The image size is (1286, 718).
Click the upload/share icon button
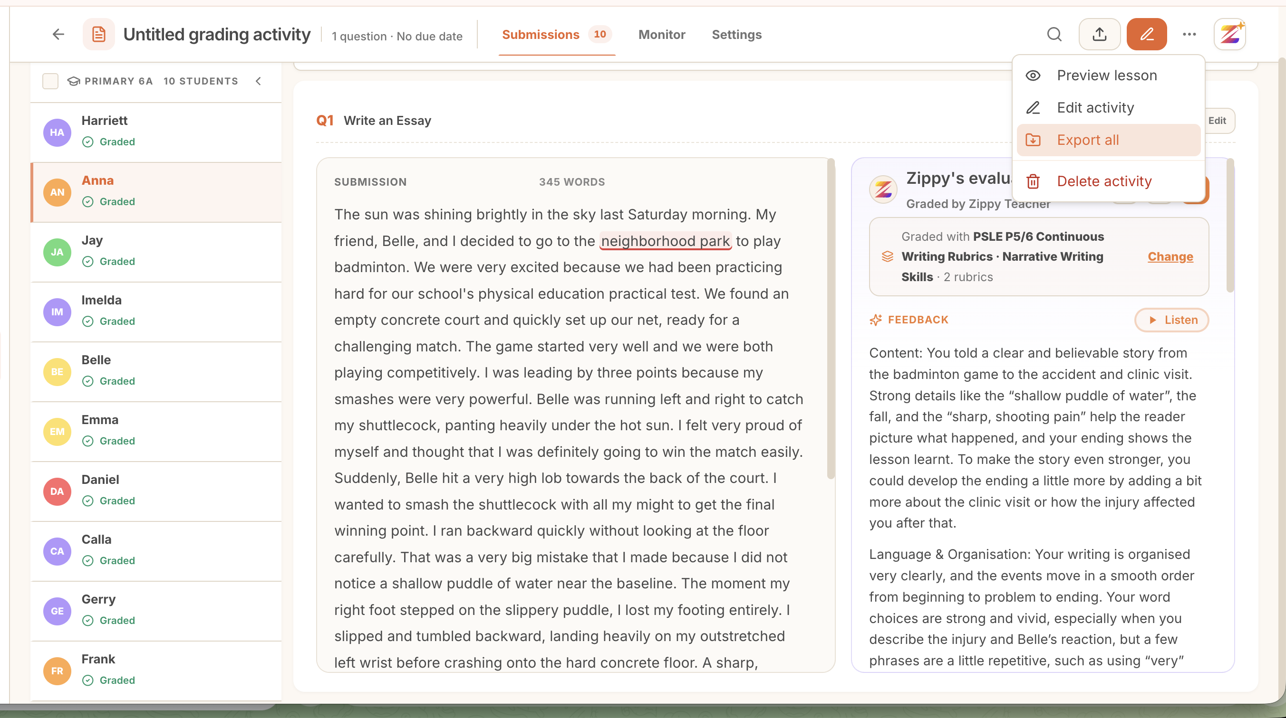(1099, 34)
